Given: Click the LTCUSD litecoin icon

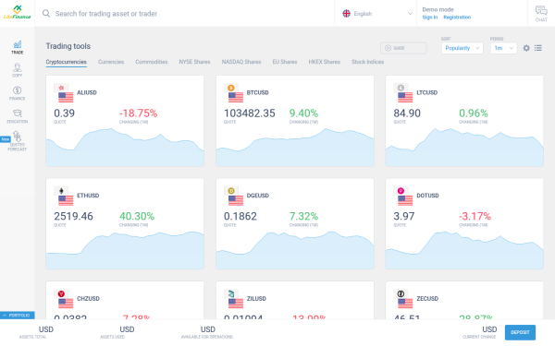Looking at the screenshot, I should (401, 88).
